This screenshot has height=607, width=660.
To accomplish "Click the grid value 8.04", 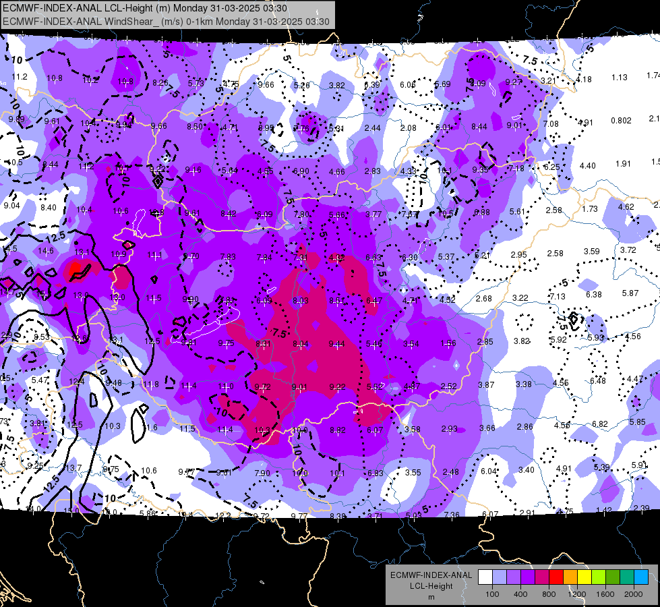I will (x=301, y=344).
